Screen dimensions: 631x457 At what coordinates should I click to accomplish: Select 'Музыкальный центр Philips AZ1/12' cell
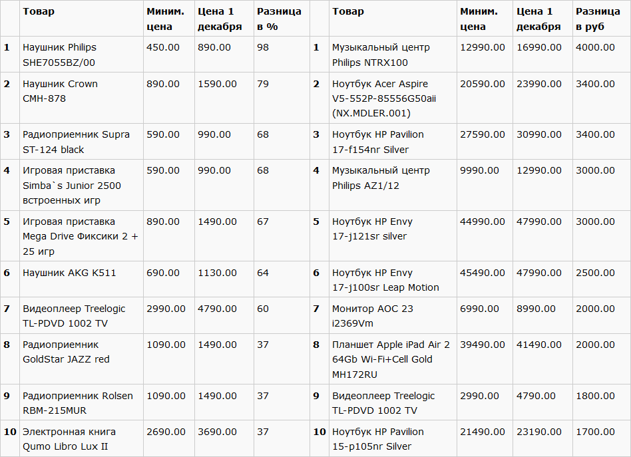[393, 185]
